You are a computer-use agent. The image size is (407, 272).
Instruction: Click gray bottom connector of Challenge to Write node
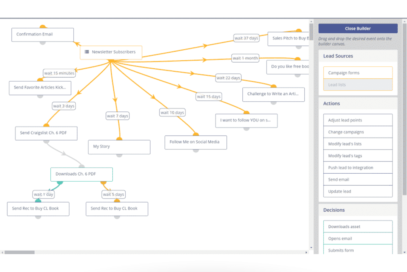coord(273,103)
